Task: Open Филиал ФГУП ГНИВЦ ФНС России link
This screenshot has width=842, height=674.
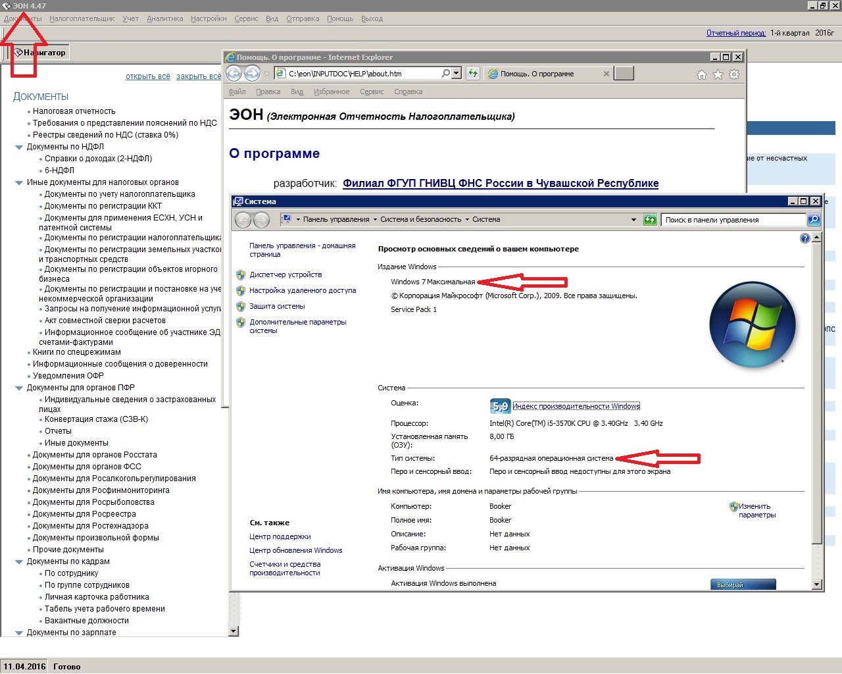Action: pyautogui.click(x=501, y=183)
